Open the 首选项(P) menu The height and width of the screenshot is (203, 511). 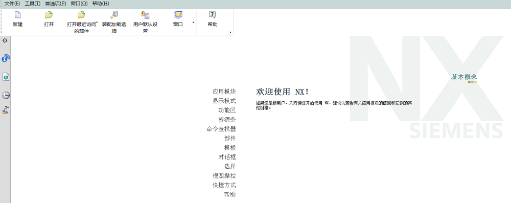tap(55, 4)
